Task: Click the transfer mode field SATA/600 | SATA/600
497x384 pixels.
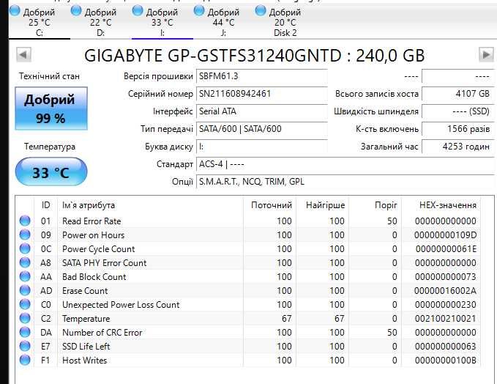Action: 262,129
